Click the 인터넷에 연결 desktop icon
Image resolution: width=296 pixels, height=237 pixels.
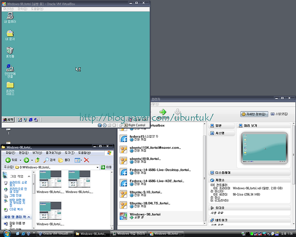point(10,71)
